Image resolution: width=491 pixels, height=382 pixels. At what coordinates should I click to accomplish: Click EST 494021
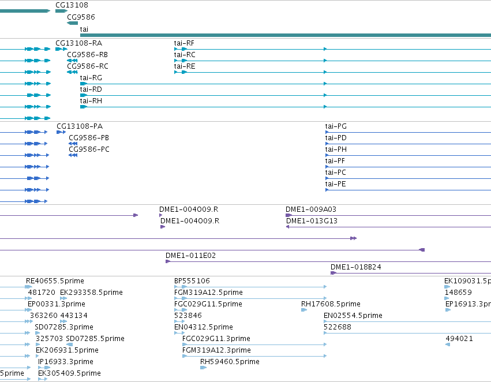(459, 339)
